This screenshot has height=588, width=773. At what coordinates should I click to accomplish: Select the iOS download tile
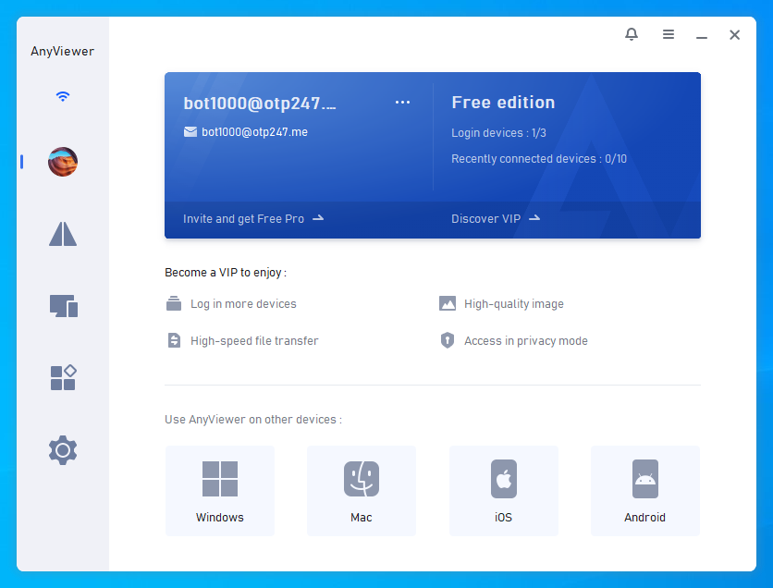[x=504, y=491]
